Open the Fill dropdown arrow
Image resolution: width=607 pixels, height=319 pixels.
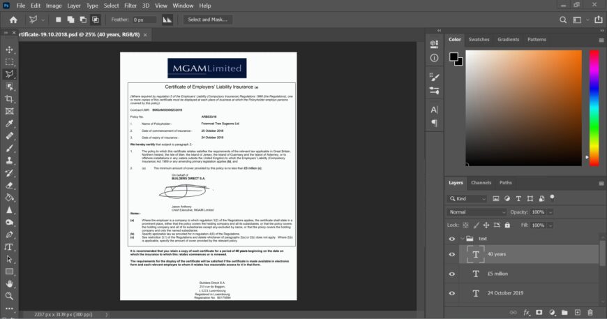(550, 225)
